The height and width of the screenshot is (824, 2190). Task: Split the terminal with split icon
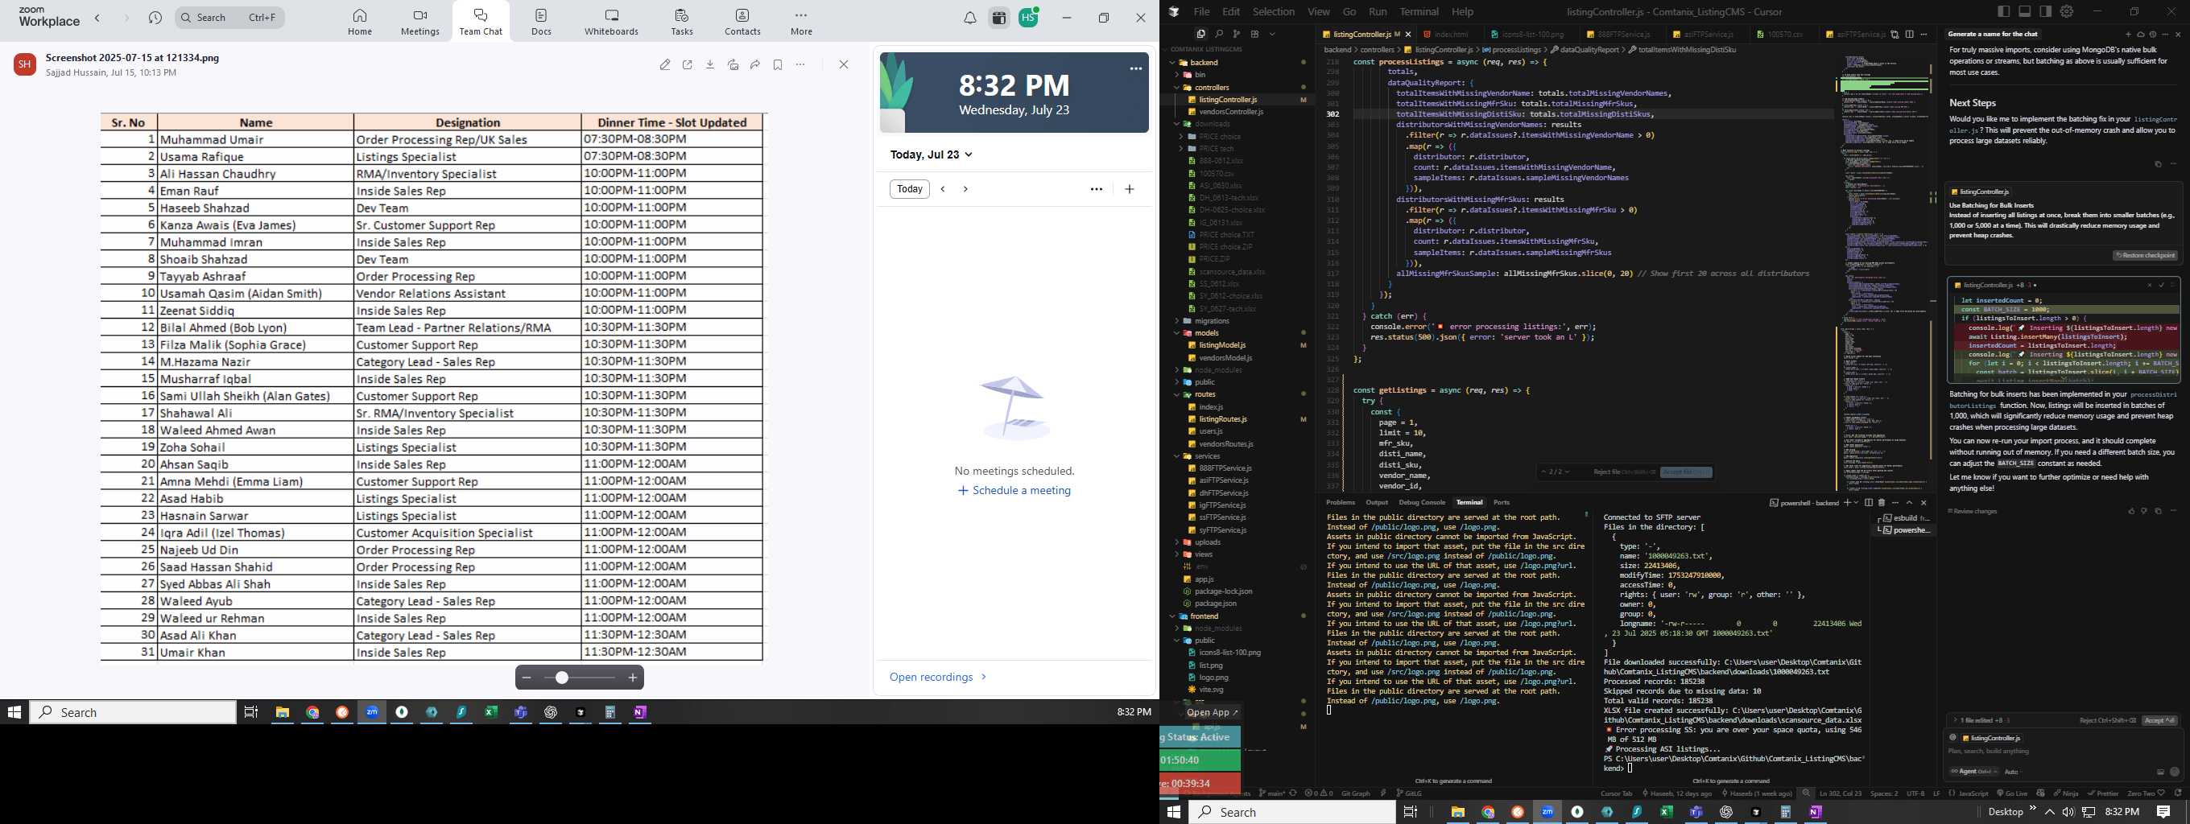[1869, 502]
